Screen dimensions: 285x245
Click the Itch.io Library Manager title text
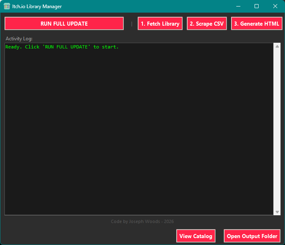37,7
